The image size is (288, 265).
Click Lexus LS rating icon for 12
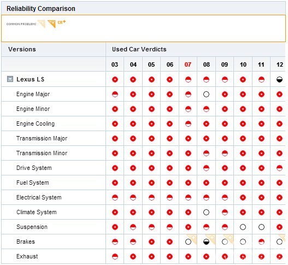(279, 80)
